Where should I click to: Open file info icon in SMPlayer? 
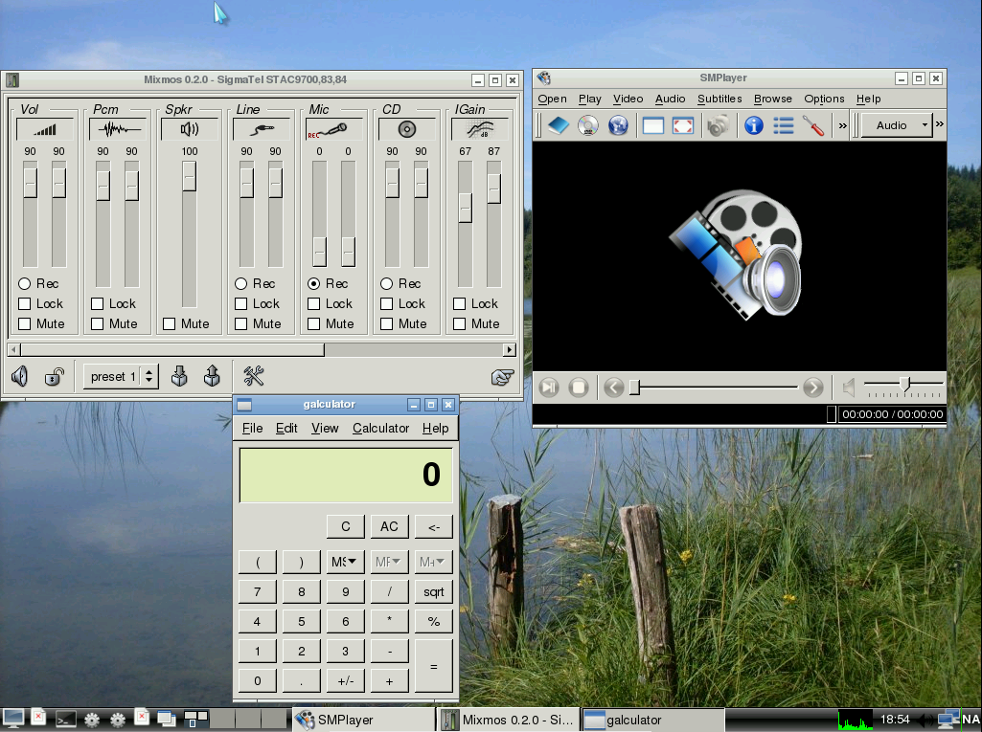click(x=753, y=125)
